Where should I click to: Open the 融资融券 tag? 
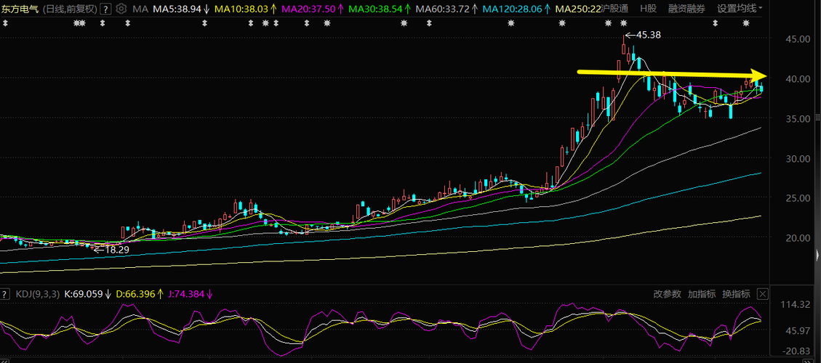(x=686, y=9)
